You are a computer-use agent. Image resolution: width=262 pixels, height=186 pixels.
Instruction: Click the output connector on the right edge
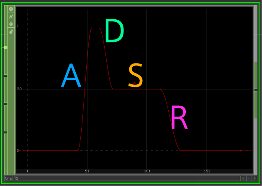(256, 90)
